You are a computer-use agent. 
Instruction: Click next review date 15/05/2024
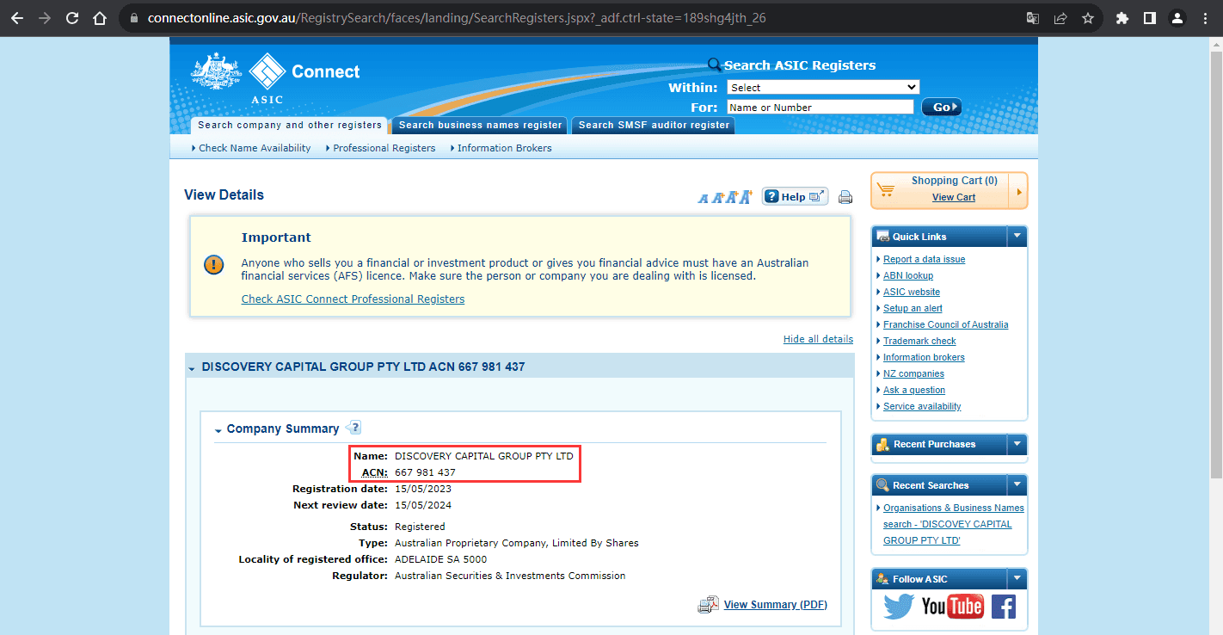(423, 505)
